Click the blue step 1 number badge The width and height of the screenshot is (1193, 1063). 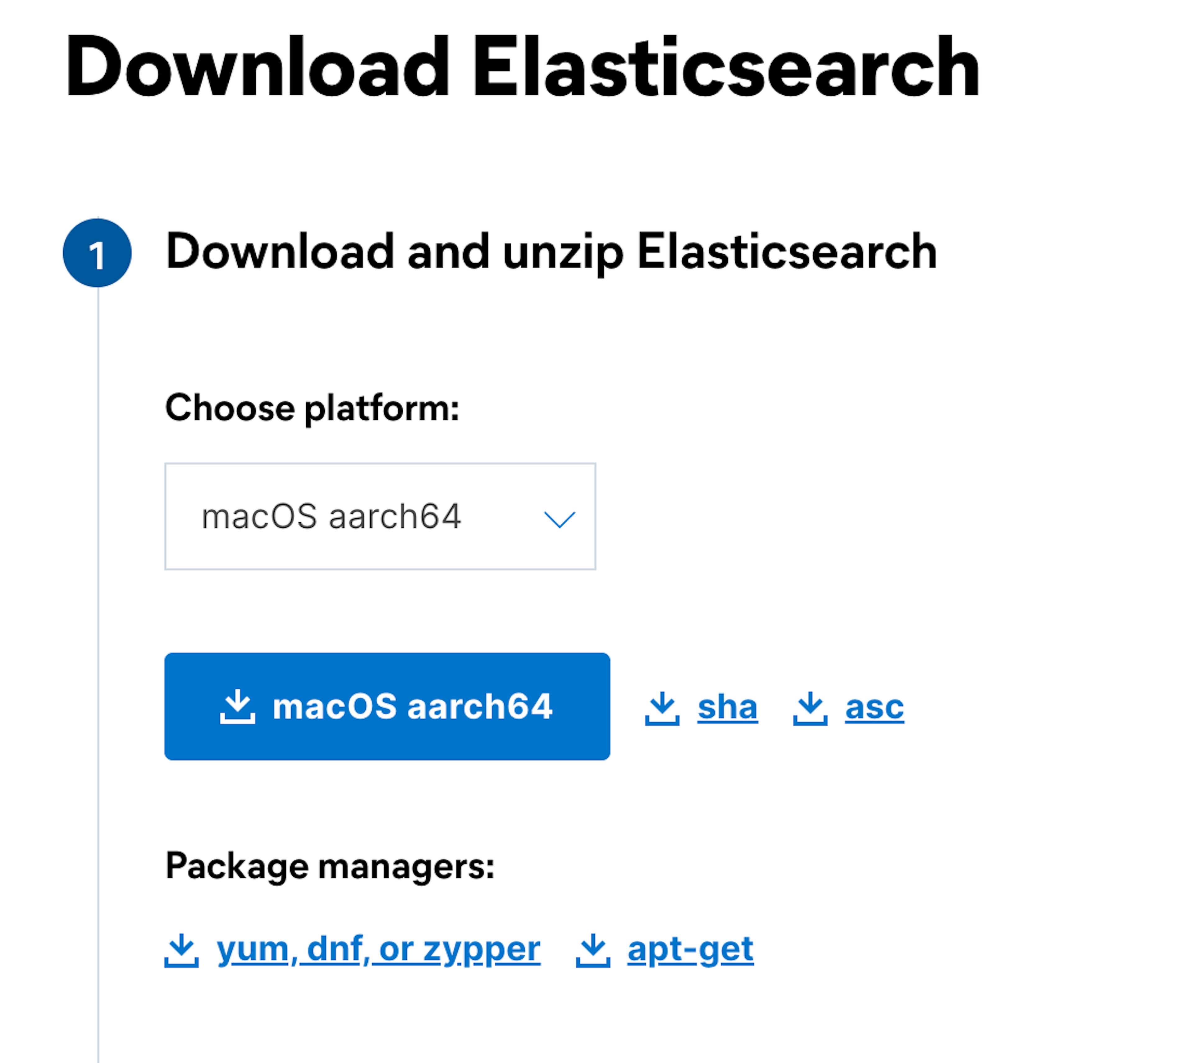tap(97, 253)
